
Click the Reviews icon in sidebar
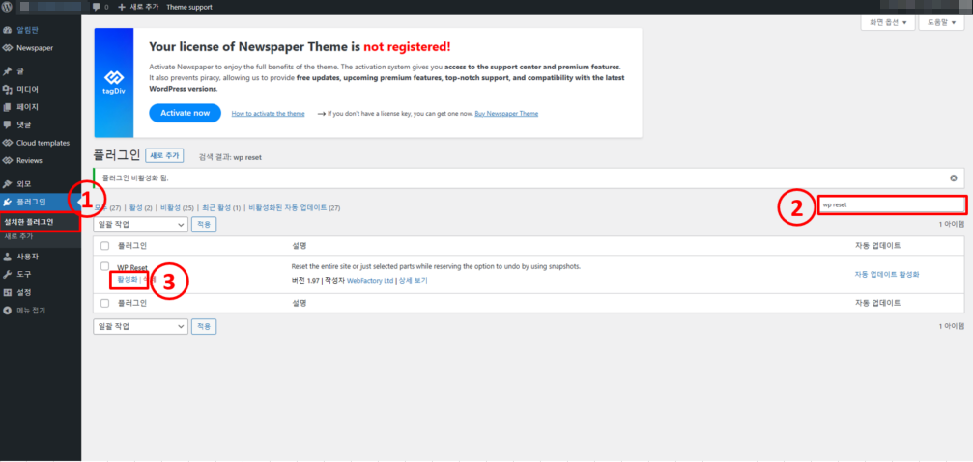(x=8, y=160)
